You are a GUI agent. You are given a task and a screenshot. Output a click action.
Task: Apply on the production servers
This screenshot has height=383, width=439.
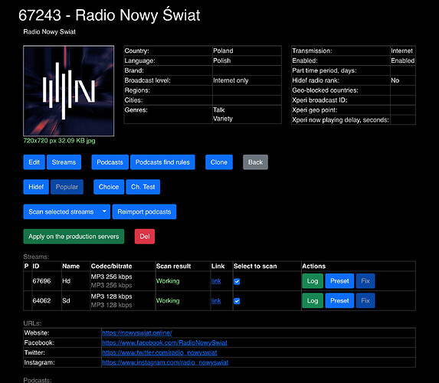coord(74,236)
